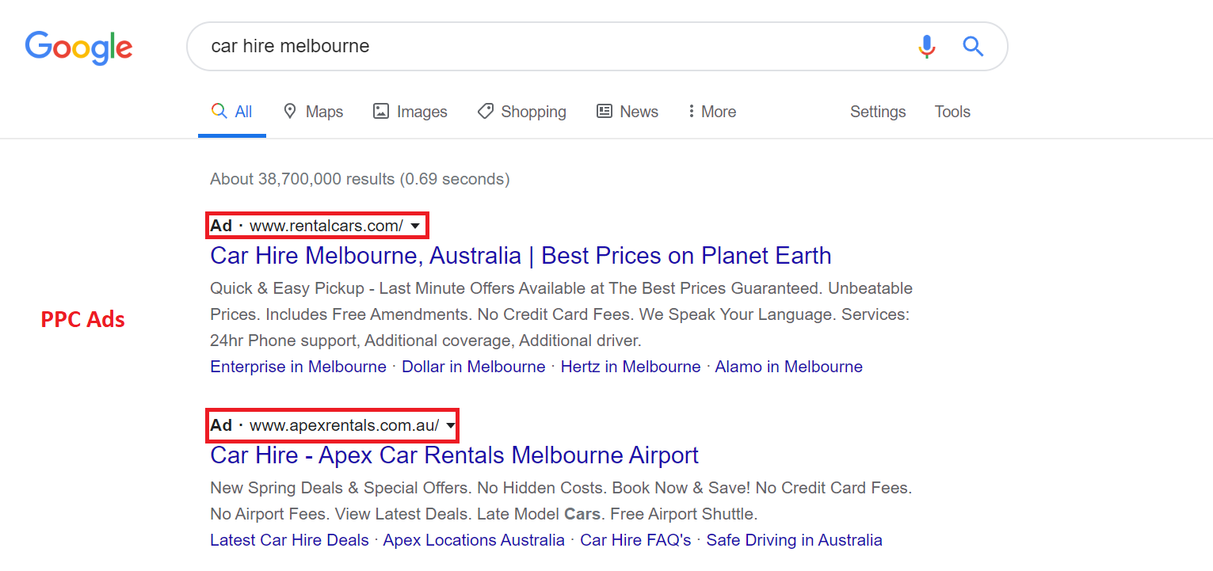Start voice search with microphone icon
Screen dimensions: 1213x571
(x=926, y=47)
